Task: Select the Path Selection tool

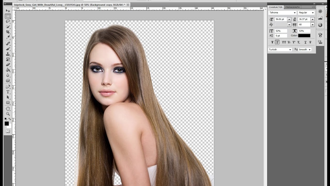Action: tap(8, 97)
